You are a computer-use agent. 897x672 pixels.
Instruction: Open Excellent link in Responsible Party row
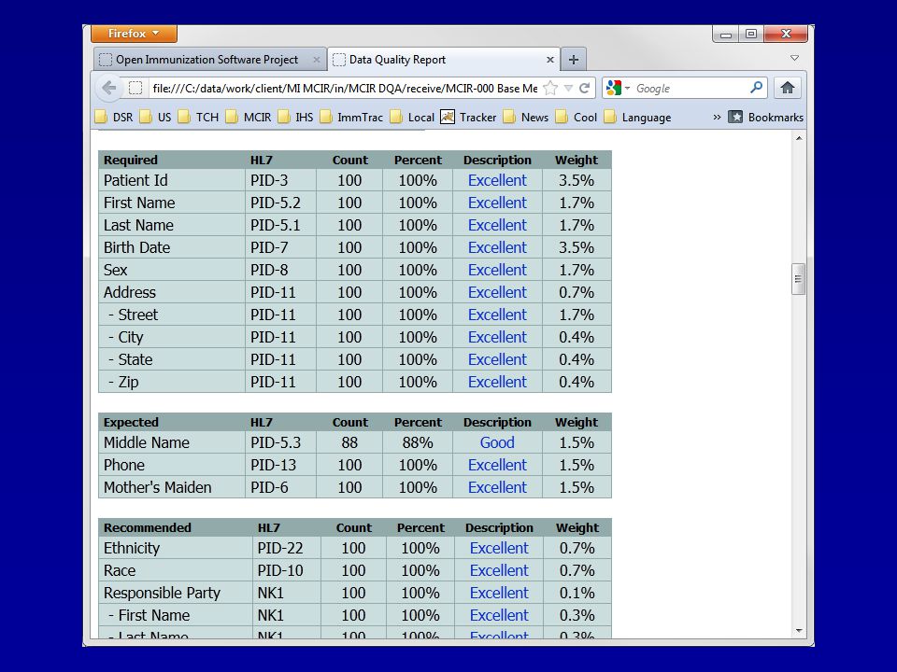coord(499,593)
